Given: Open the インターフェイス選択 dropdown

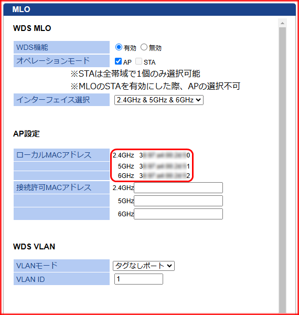Looking at the screenshot, I should [159, 100].
